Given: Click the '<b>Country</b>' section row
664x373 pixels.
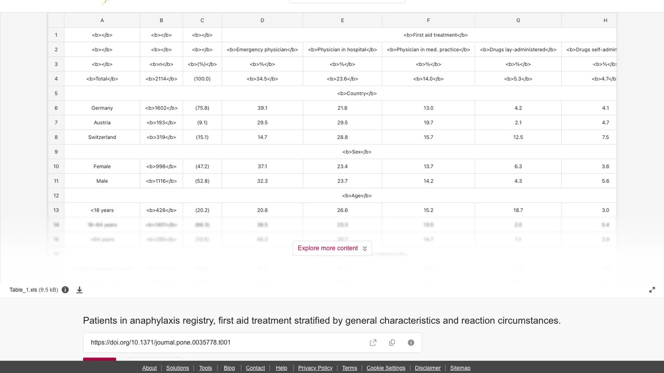Looking at the screenshot, I should [x=340, y=93].
